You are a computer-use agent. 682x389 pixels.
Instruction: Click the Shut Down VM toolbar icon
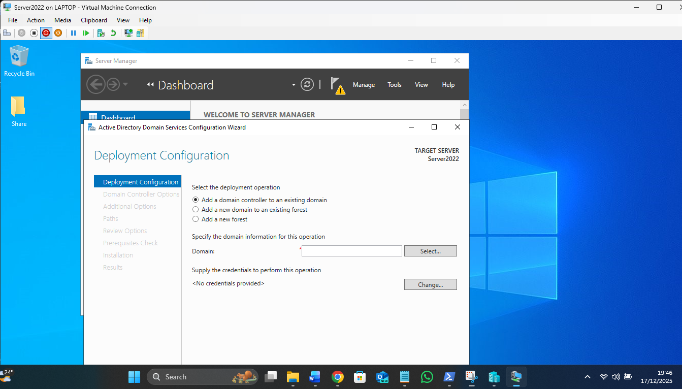coord(46,33)
